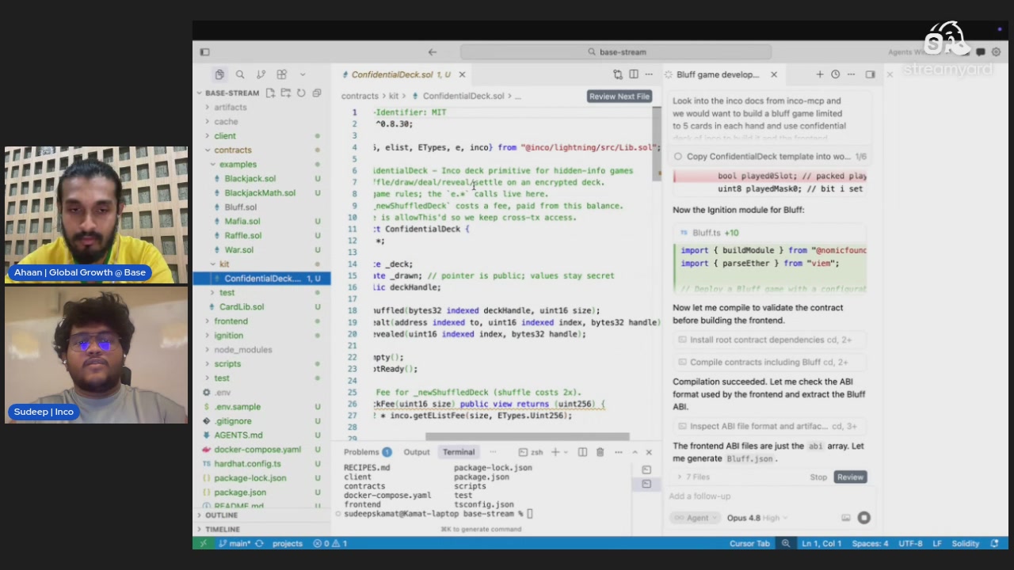Expand the 7 Files list in chat
The width and height of the screenshot is (1014, 570).
(x=693, y=477)
